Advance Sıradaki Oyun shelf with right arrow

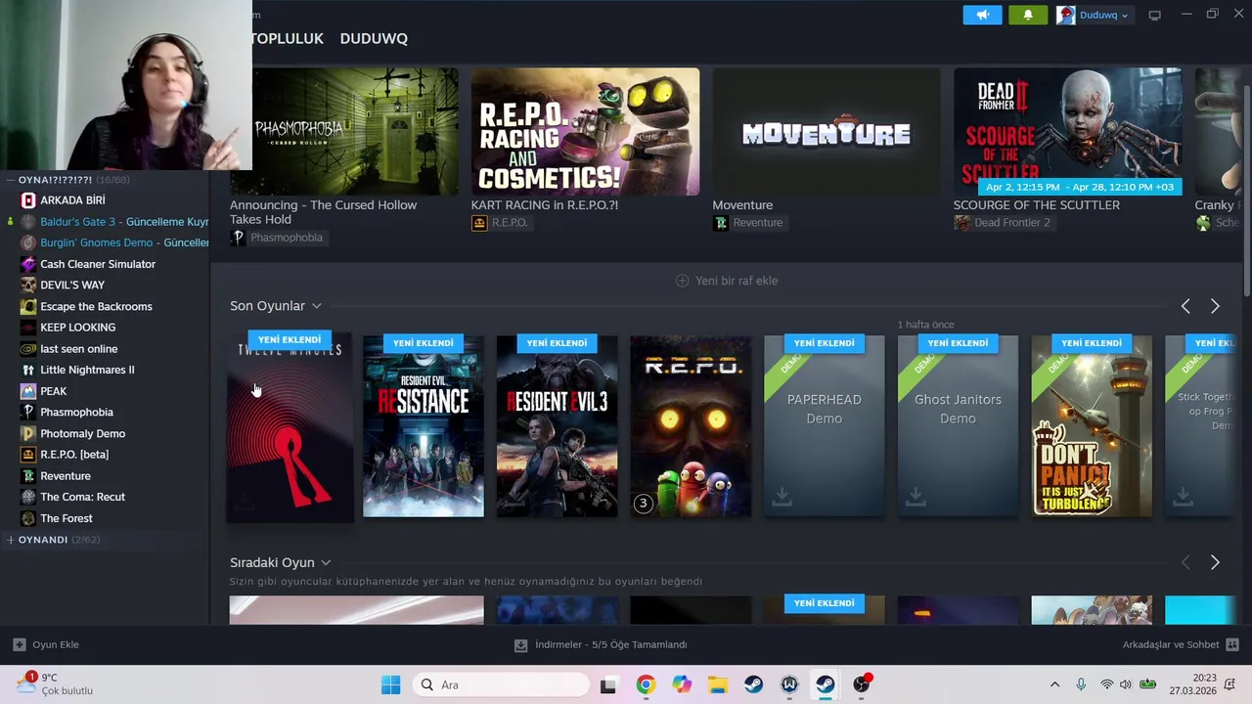click(x=1215, y=562)
